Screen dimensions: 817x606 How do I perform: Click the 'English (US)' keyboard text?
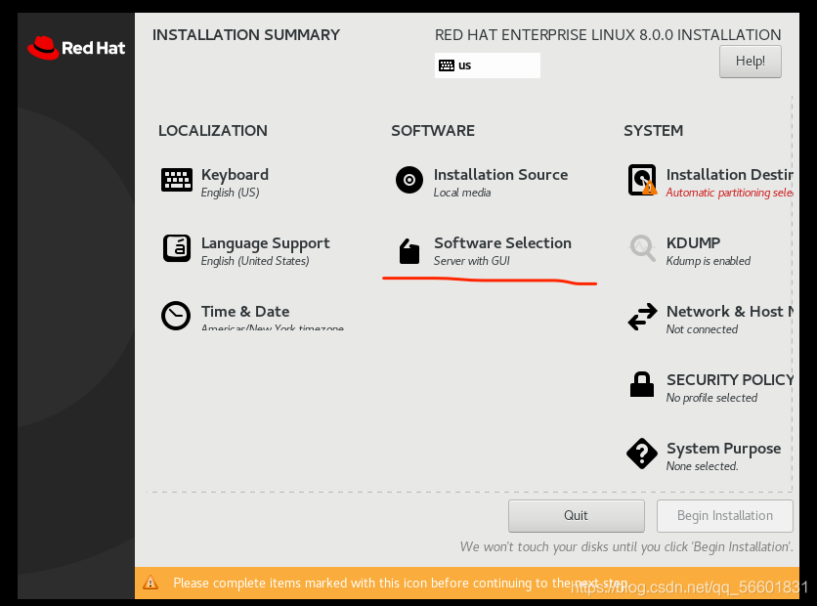pyautogui.click(x=231, y=193)
